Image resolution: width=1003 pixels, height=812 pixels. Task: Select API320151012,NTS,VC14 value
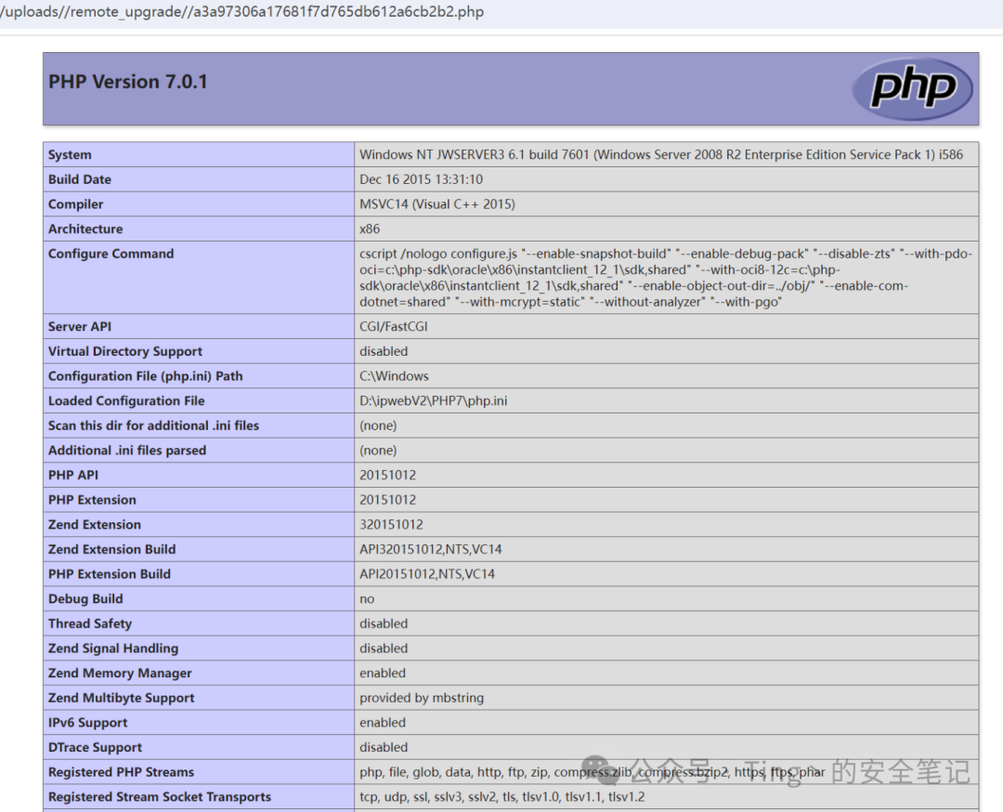click(x=431, y=549)
